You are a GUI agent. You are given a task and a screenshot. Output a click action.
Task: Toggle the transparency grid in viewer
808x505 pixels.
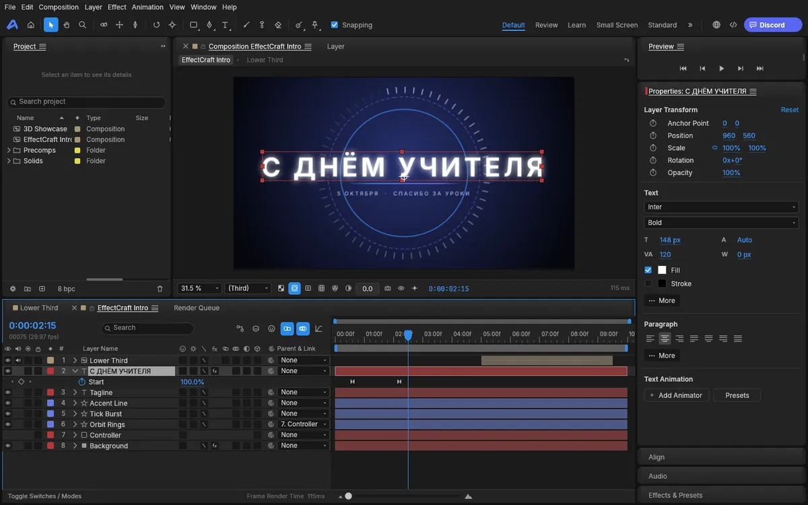pos(281,288)
